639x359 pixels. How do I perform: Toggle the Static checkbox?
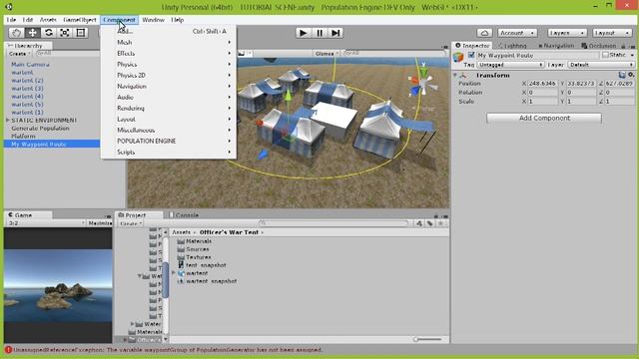click(606, 55)
